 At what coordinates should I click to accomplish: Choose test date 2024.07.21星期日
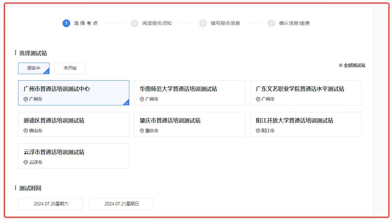(121, 204)
